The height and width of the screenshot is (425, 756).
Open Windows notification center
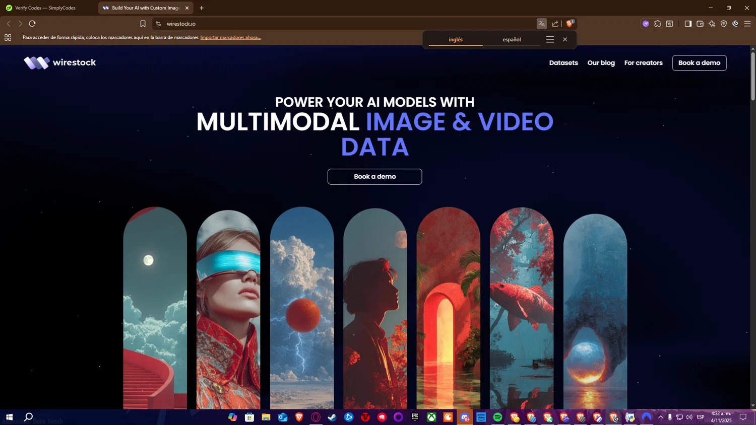[x=743, y=417]
